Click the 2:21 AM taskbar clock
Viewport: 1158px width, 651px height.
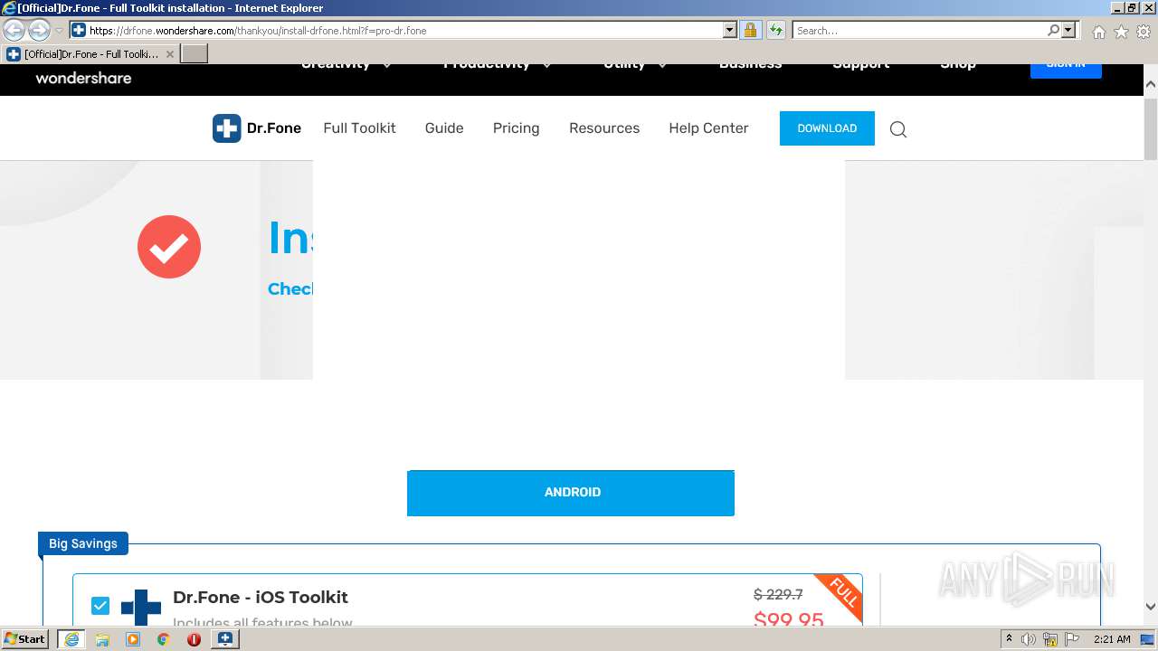[1113, 639]
